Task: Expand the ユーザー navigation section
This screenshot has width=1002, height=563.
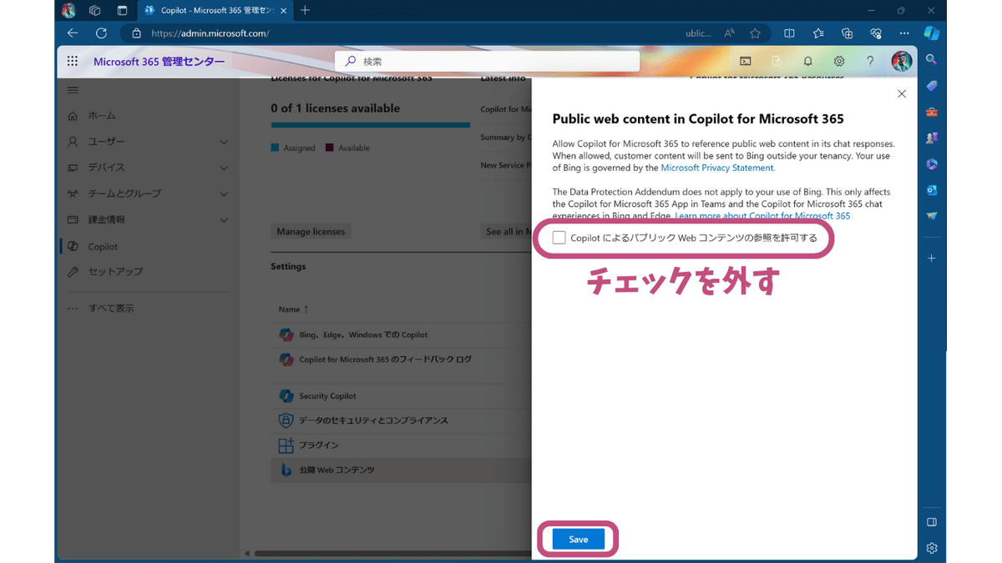Action: coord(223,142)
